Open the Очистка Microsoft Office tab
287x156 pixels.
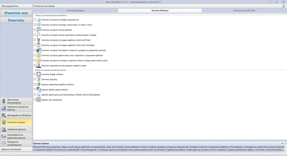[244, 11]
